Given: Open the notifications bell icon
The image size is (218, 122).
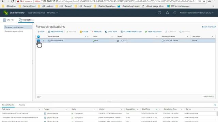Looking at the screenshot, I should coord(167,13).
